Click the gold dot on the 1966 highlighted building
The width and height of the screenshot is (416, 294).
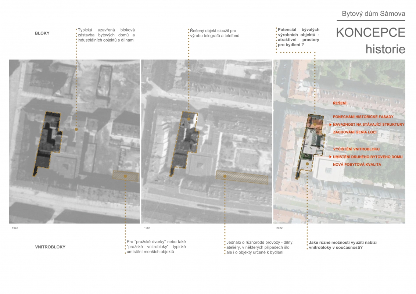[x=189, y=119]
